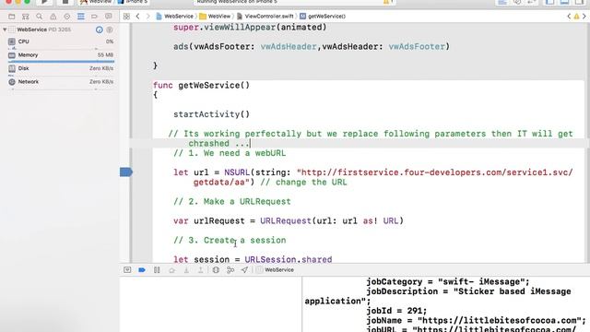The width and height of the screenshot is (590, 332).
Task: Click the jobId = 291 console output
Action: click(396, 311)
